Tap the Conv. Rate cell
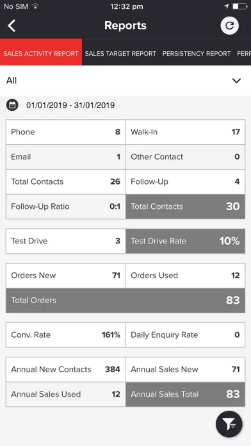Screen dimensions: 251x446 pyautogui.click(x=66, y=334)
